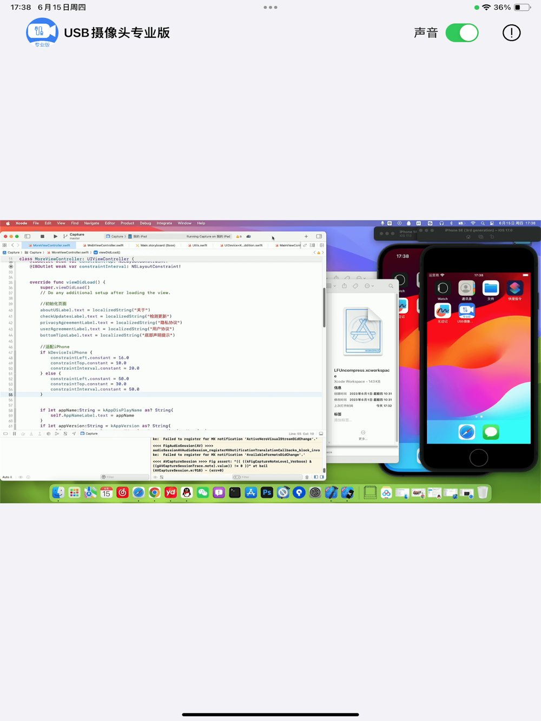Open the Finder more actions dropdown
The height and width of the screenshot is (721, 541).
click(369, 286)
